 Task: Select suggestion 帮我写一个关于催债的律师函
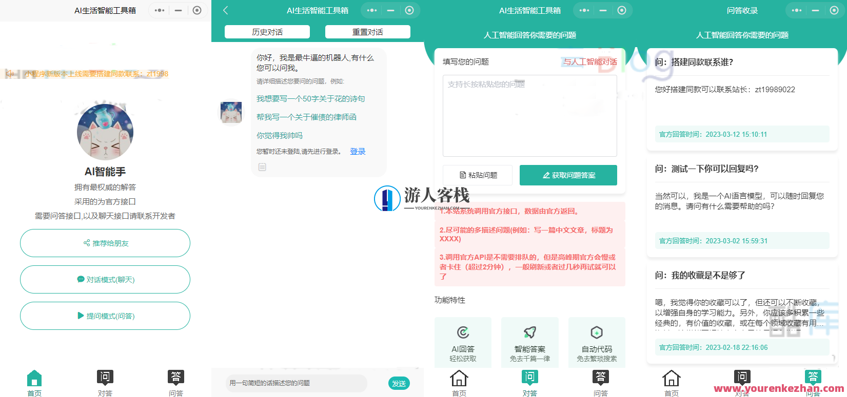click(306, 117)
